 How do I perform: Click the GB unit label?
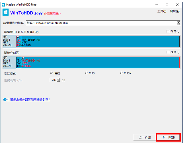(x=63, y=80)
